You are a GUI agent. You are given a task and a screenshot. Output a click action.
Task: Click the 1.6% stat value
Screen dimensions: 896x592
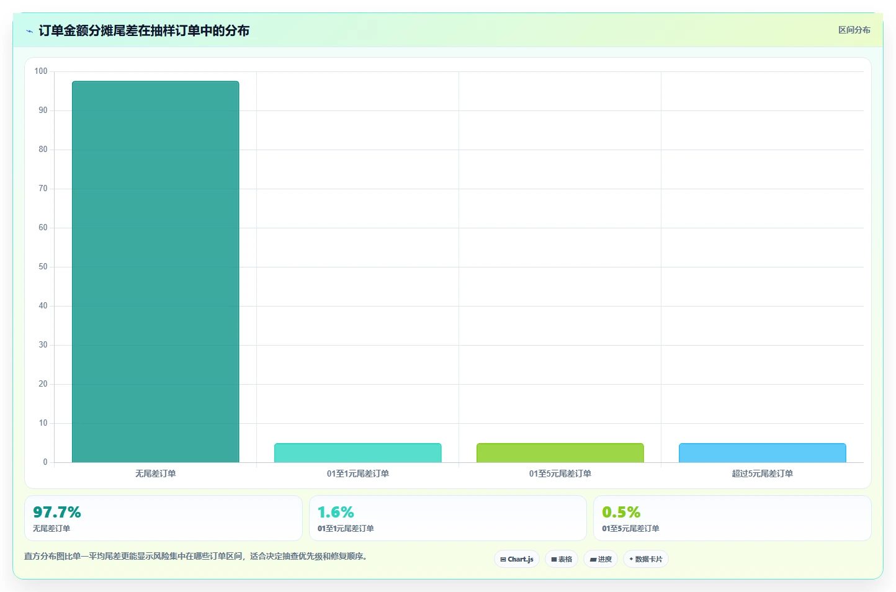336,512
